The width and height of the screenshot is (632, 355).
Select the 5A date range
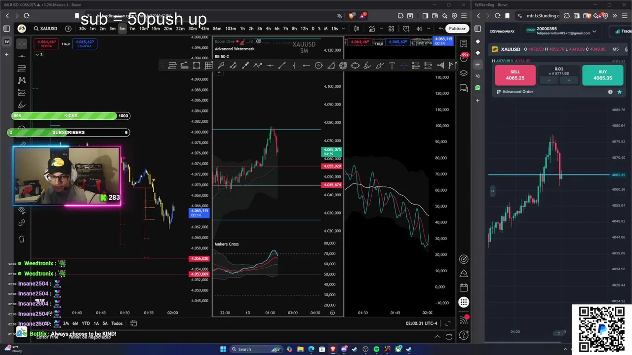coord(105,323)
